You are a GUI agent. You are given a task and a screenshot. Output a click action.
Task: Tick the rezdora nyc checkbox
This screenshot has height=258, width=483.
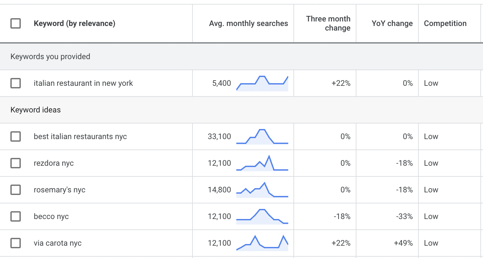(x=16, y=163)
